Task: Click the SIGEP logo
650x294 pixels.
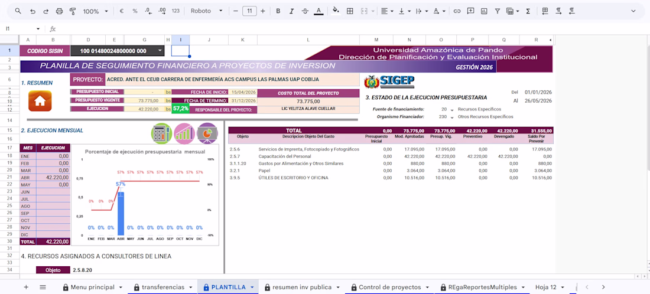Action: point(389,81)
